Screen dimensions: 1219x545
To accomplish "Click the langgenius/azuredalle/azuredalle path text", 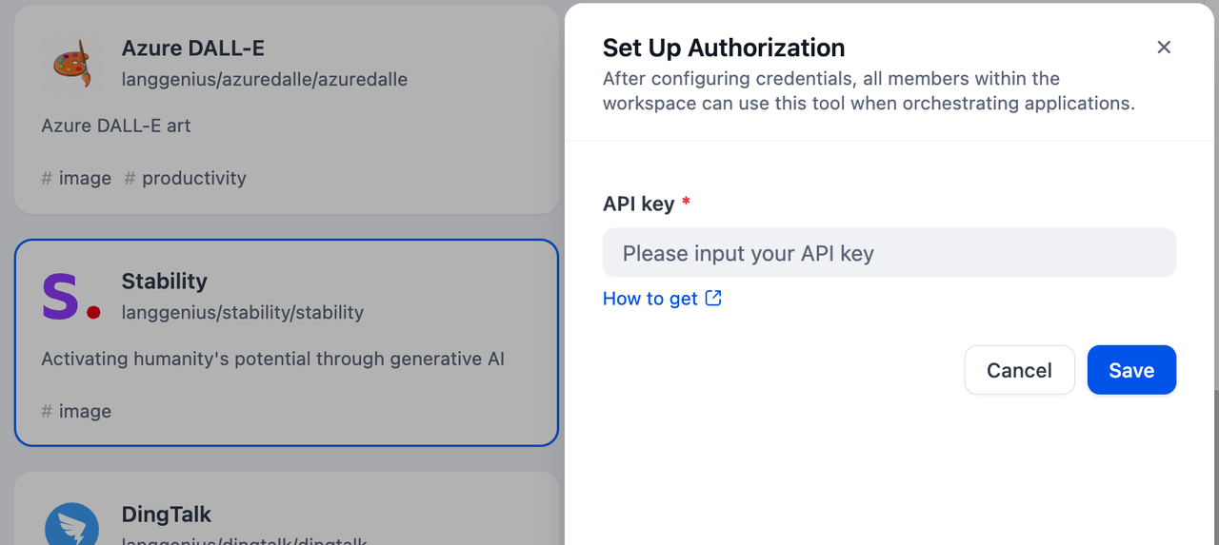I will tap(265, 79).
